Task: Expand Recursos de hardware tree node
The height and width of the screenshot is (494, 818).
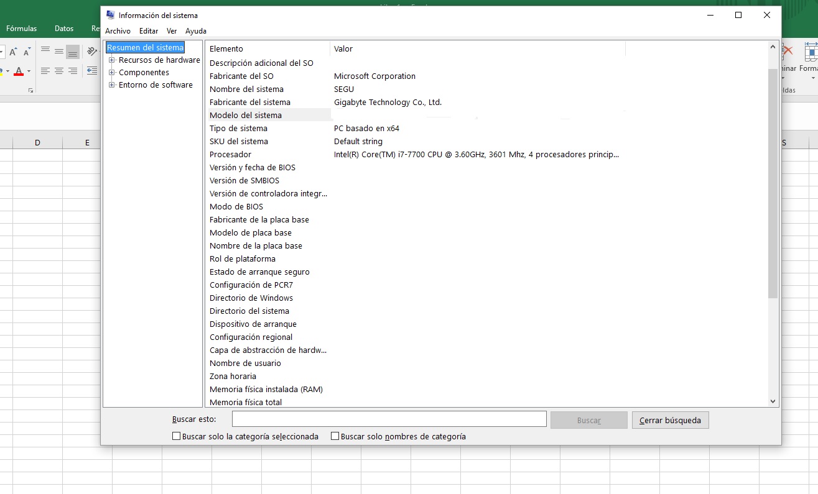Action: click(x=113, y=60)
